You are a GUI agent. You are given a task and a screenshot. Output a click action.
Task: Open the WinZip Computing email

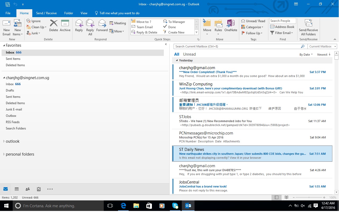click(x=252, y=88)
